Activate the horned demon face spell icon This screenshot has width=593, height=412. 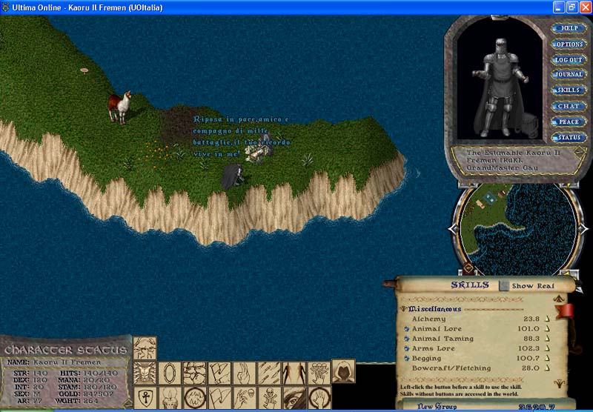coord(145,373)
